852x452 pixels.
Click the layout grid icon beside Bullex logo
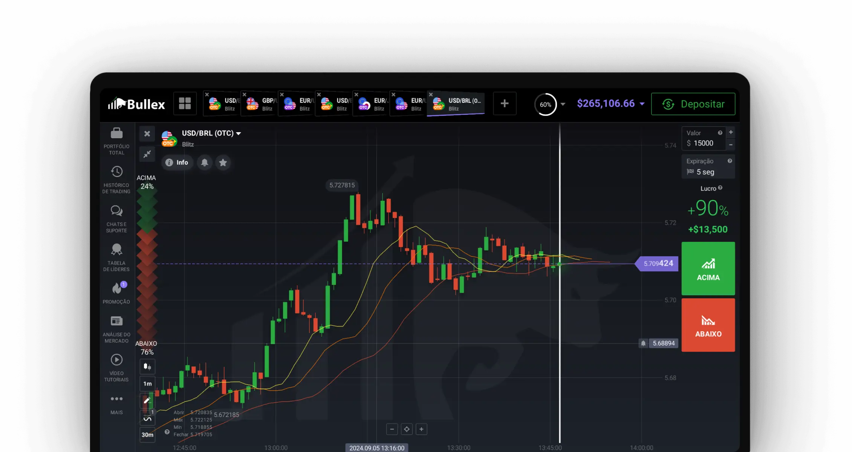185,104
